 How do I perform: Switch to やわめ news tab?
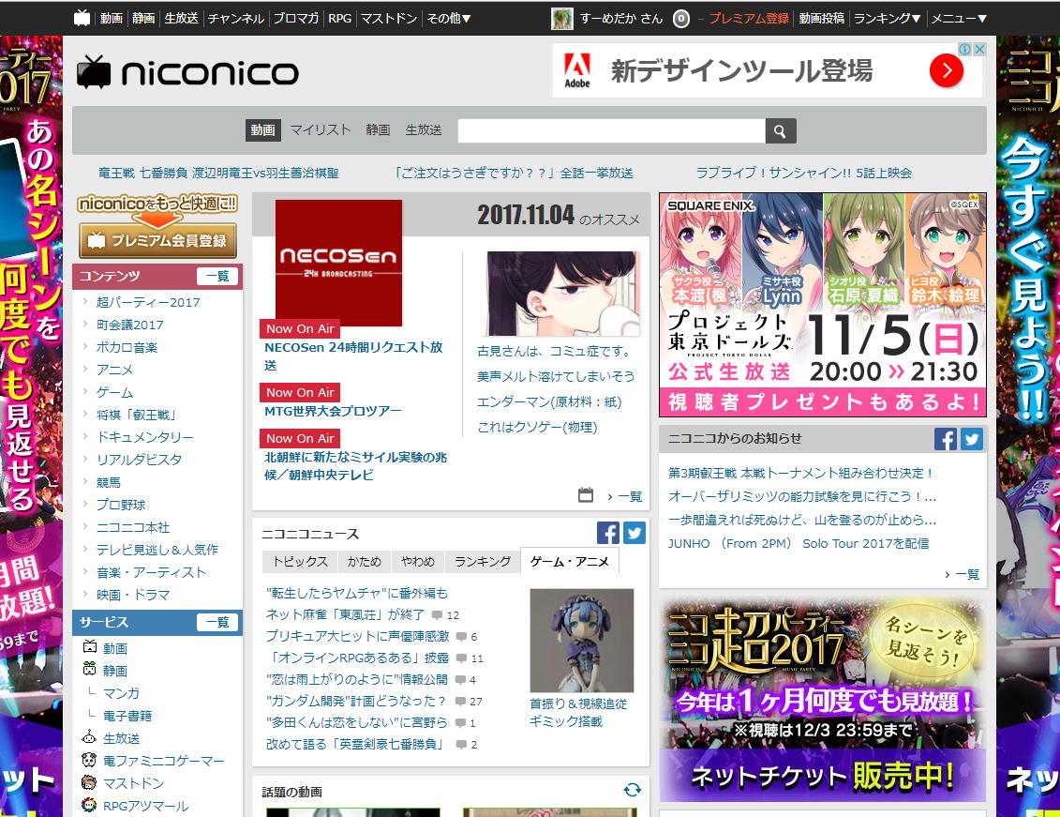[418, 561]
